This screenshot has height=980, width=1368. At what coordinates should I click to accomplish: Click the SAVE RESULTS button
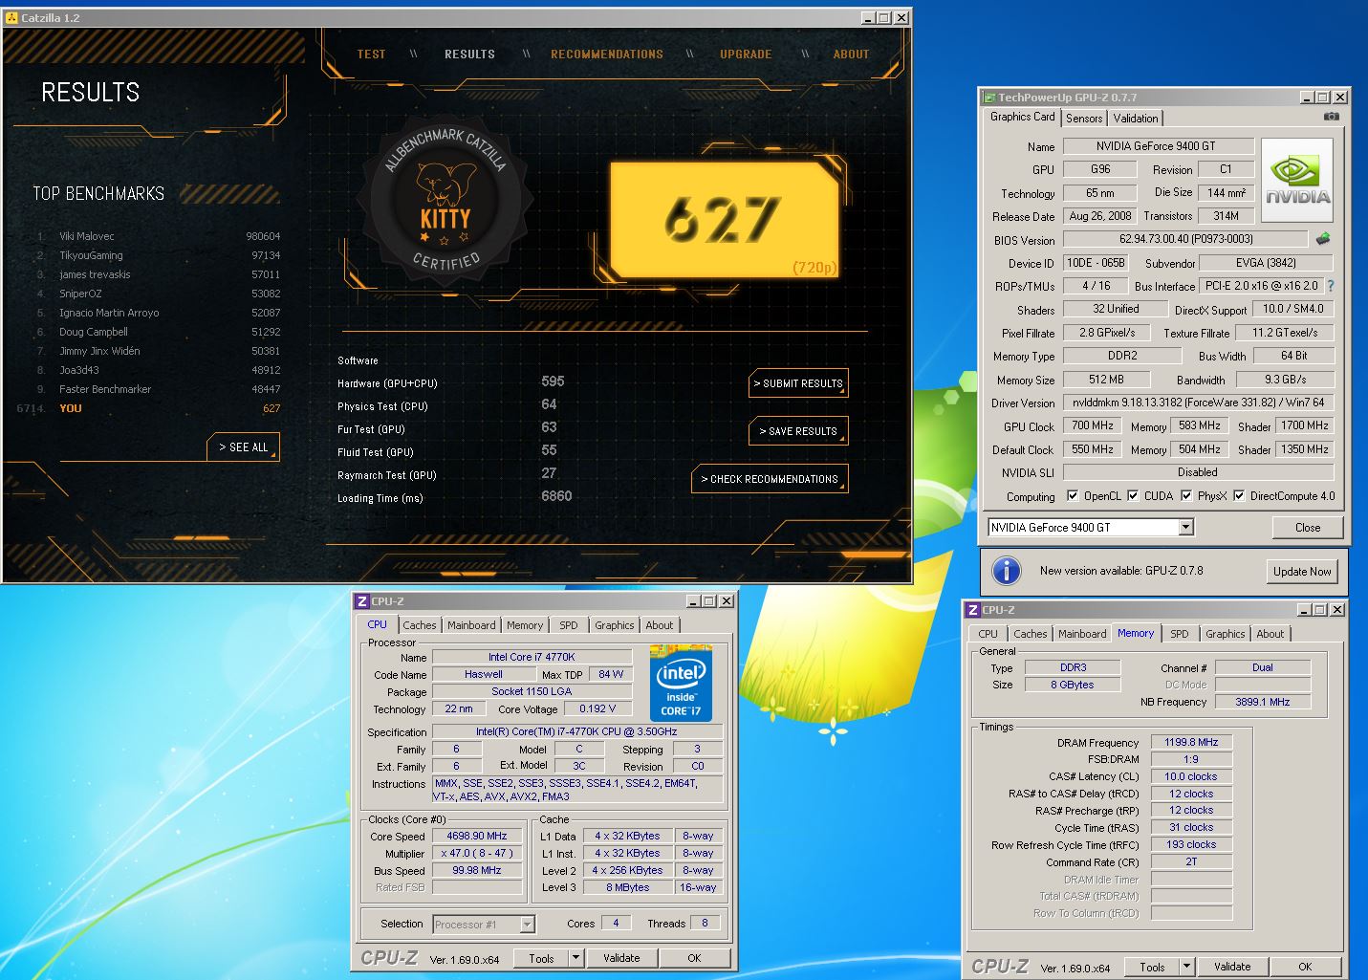pyautogui.click(x=798, y=431)
